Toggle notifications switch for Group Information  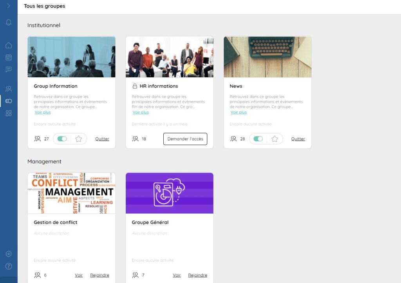62,139
